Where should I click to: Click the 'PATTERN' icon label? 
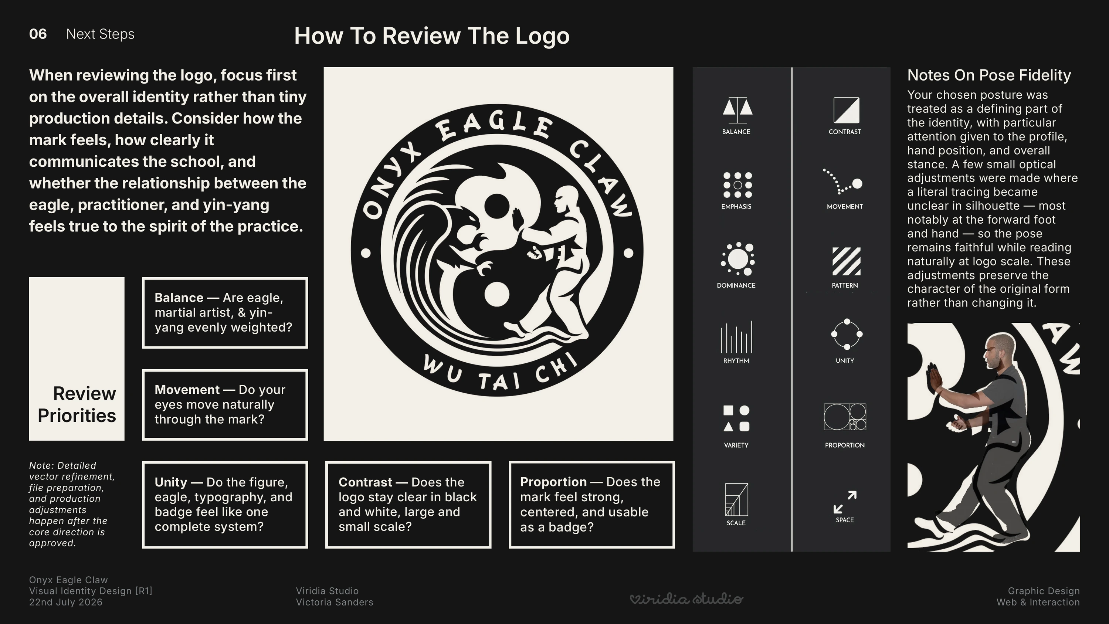click(x=845, y=285)
